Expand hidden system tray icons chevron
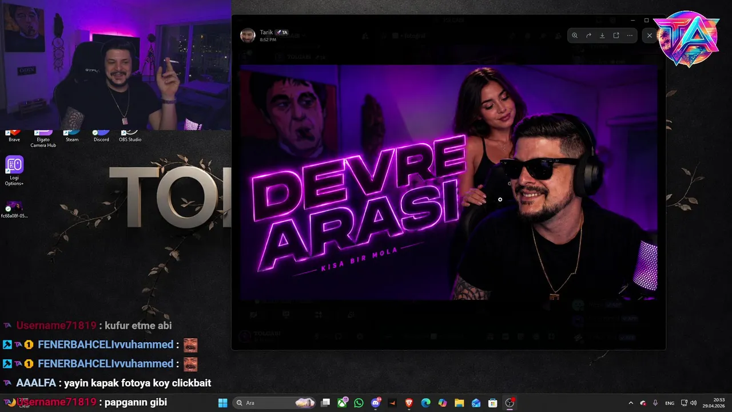732x412 pixels. (631, 403)
